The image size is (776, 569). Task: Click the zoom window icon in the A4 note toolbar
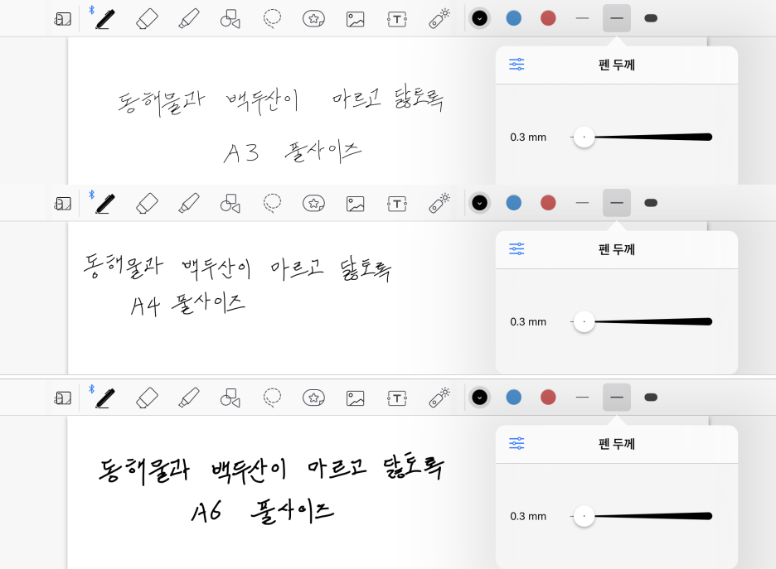click(x=63, y=204)
